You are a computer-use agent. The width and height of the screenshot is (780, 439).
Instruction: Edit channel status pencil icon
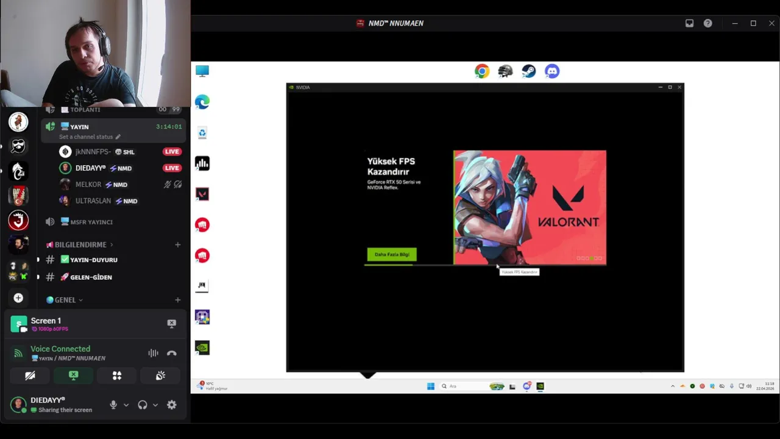118,137
